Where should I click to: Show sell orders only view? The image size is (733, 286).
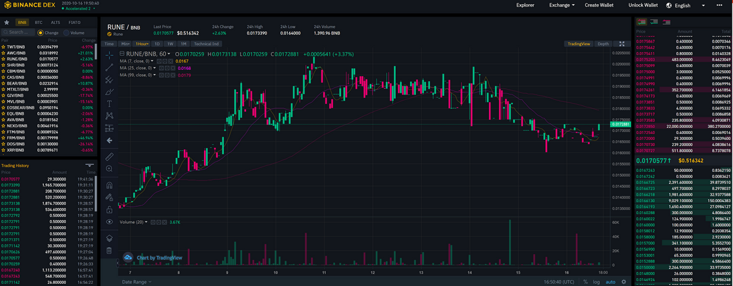coord(666,21)
